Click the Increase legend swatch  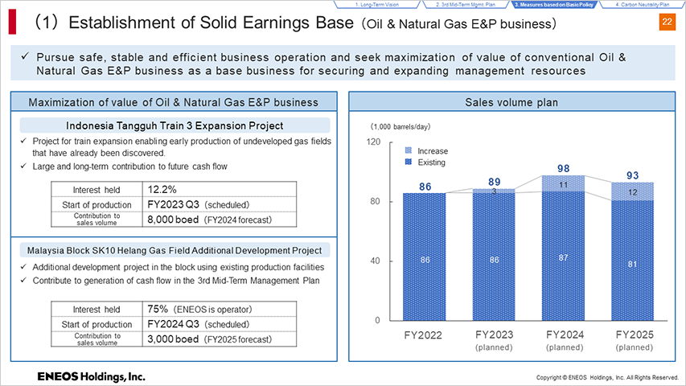[x=409, y=150]
